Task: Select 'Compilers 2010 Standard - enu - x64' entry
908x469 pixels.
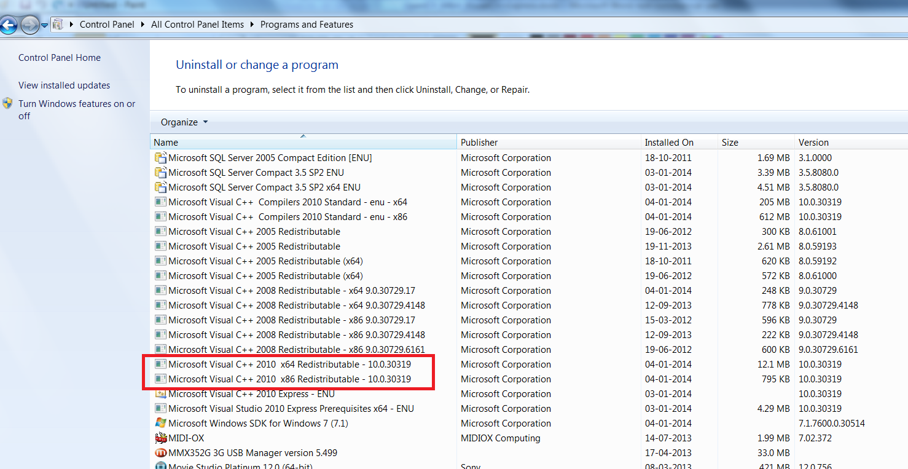Action: pos(288,202)
